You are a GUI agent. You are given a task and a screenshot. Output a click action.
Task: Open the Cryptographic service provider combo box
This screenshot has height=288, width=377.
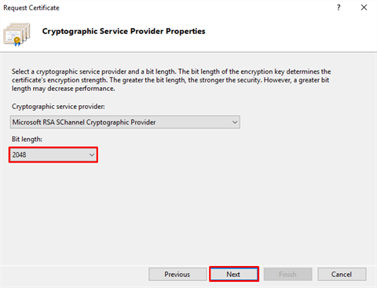point(125,122)
